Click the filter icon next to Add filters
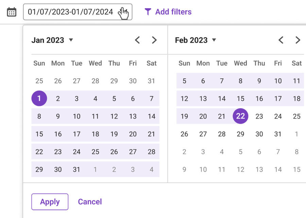The width and height of the screenshot is (306, 218). (x=148, y=12)
